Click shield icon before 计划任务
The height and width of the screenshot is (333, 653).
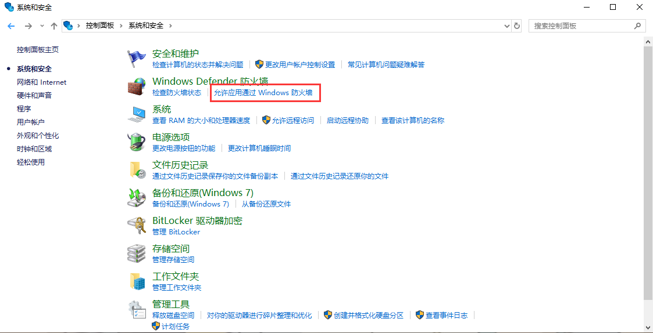(x=156, y=325)
